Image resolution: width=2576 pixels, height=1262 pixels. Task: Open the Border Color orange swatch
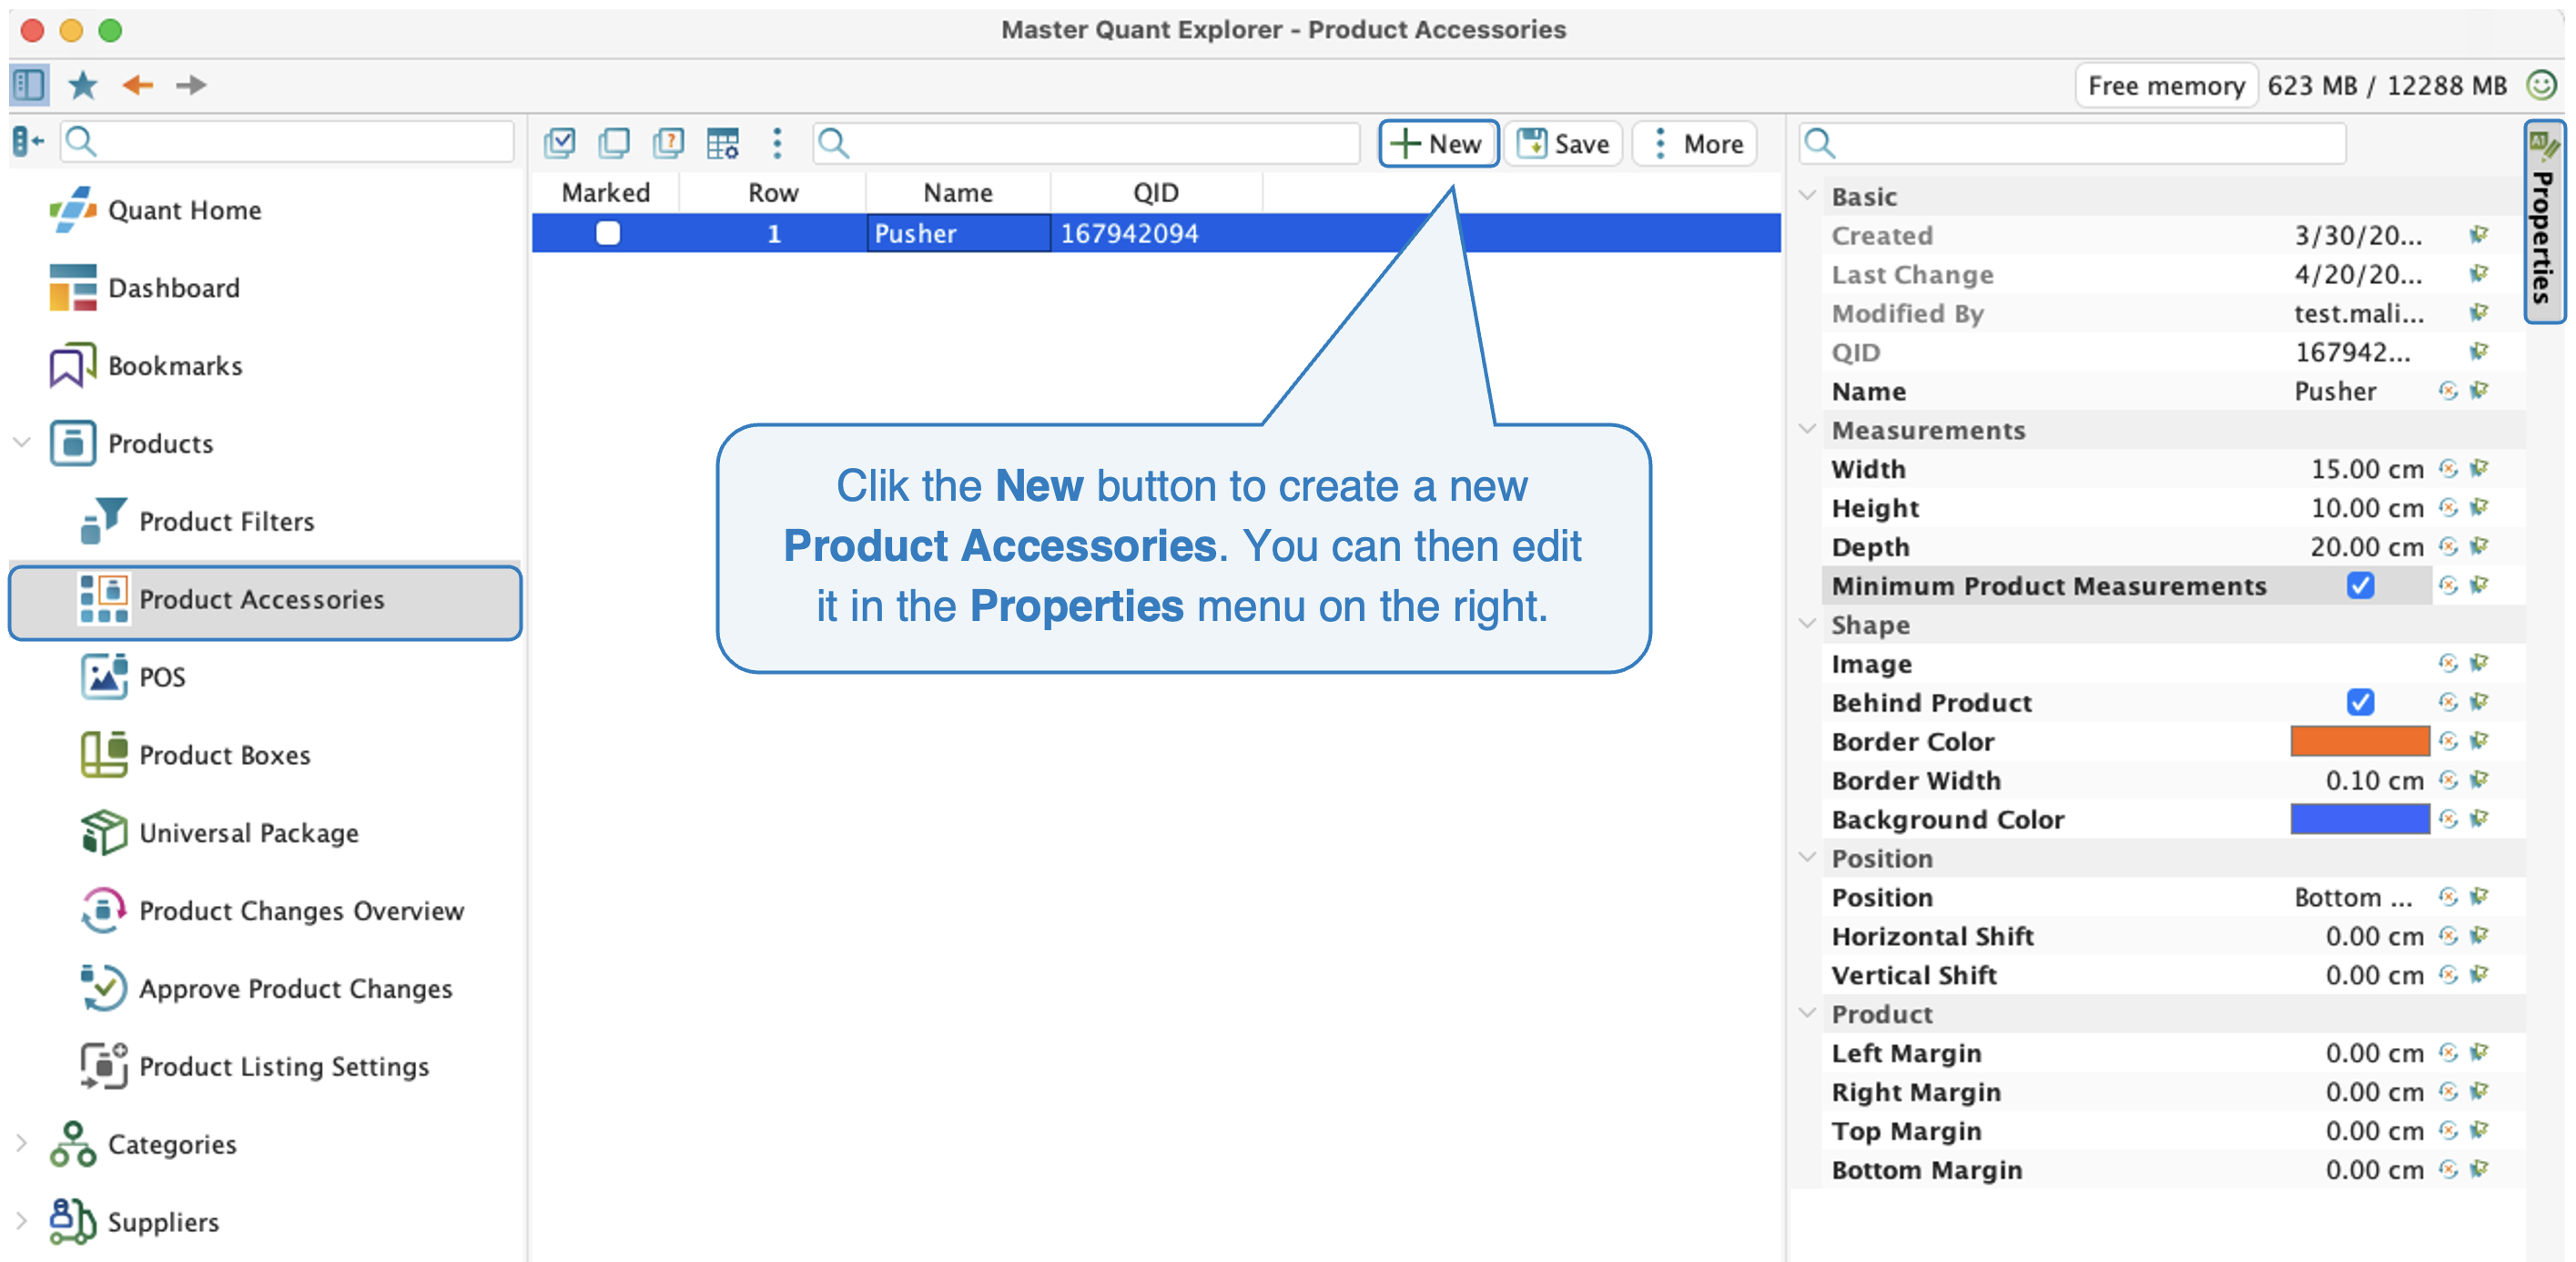(2360, 741)
